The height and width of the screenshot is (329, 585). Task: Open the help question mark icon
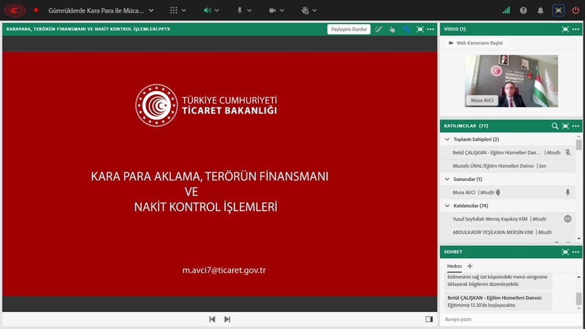click(524, 10)
